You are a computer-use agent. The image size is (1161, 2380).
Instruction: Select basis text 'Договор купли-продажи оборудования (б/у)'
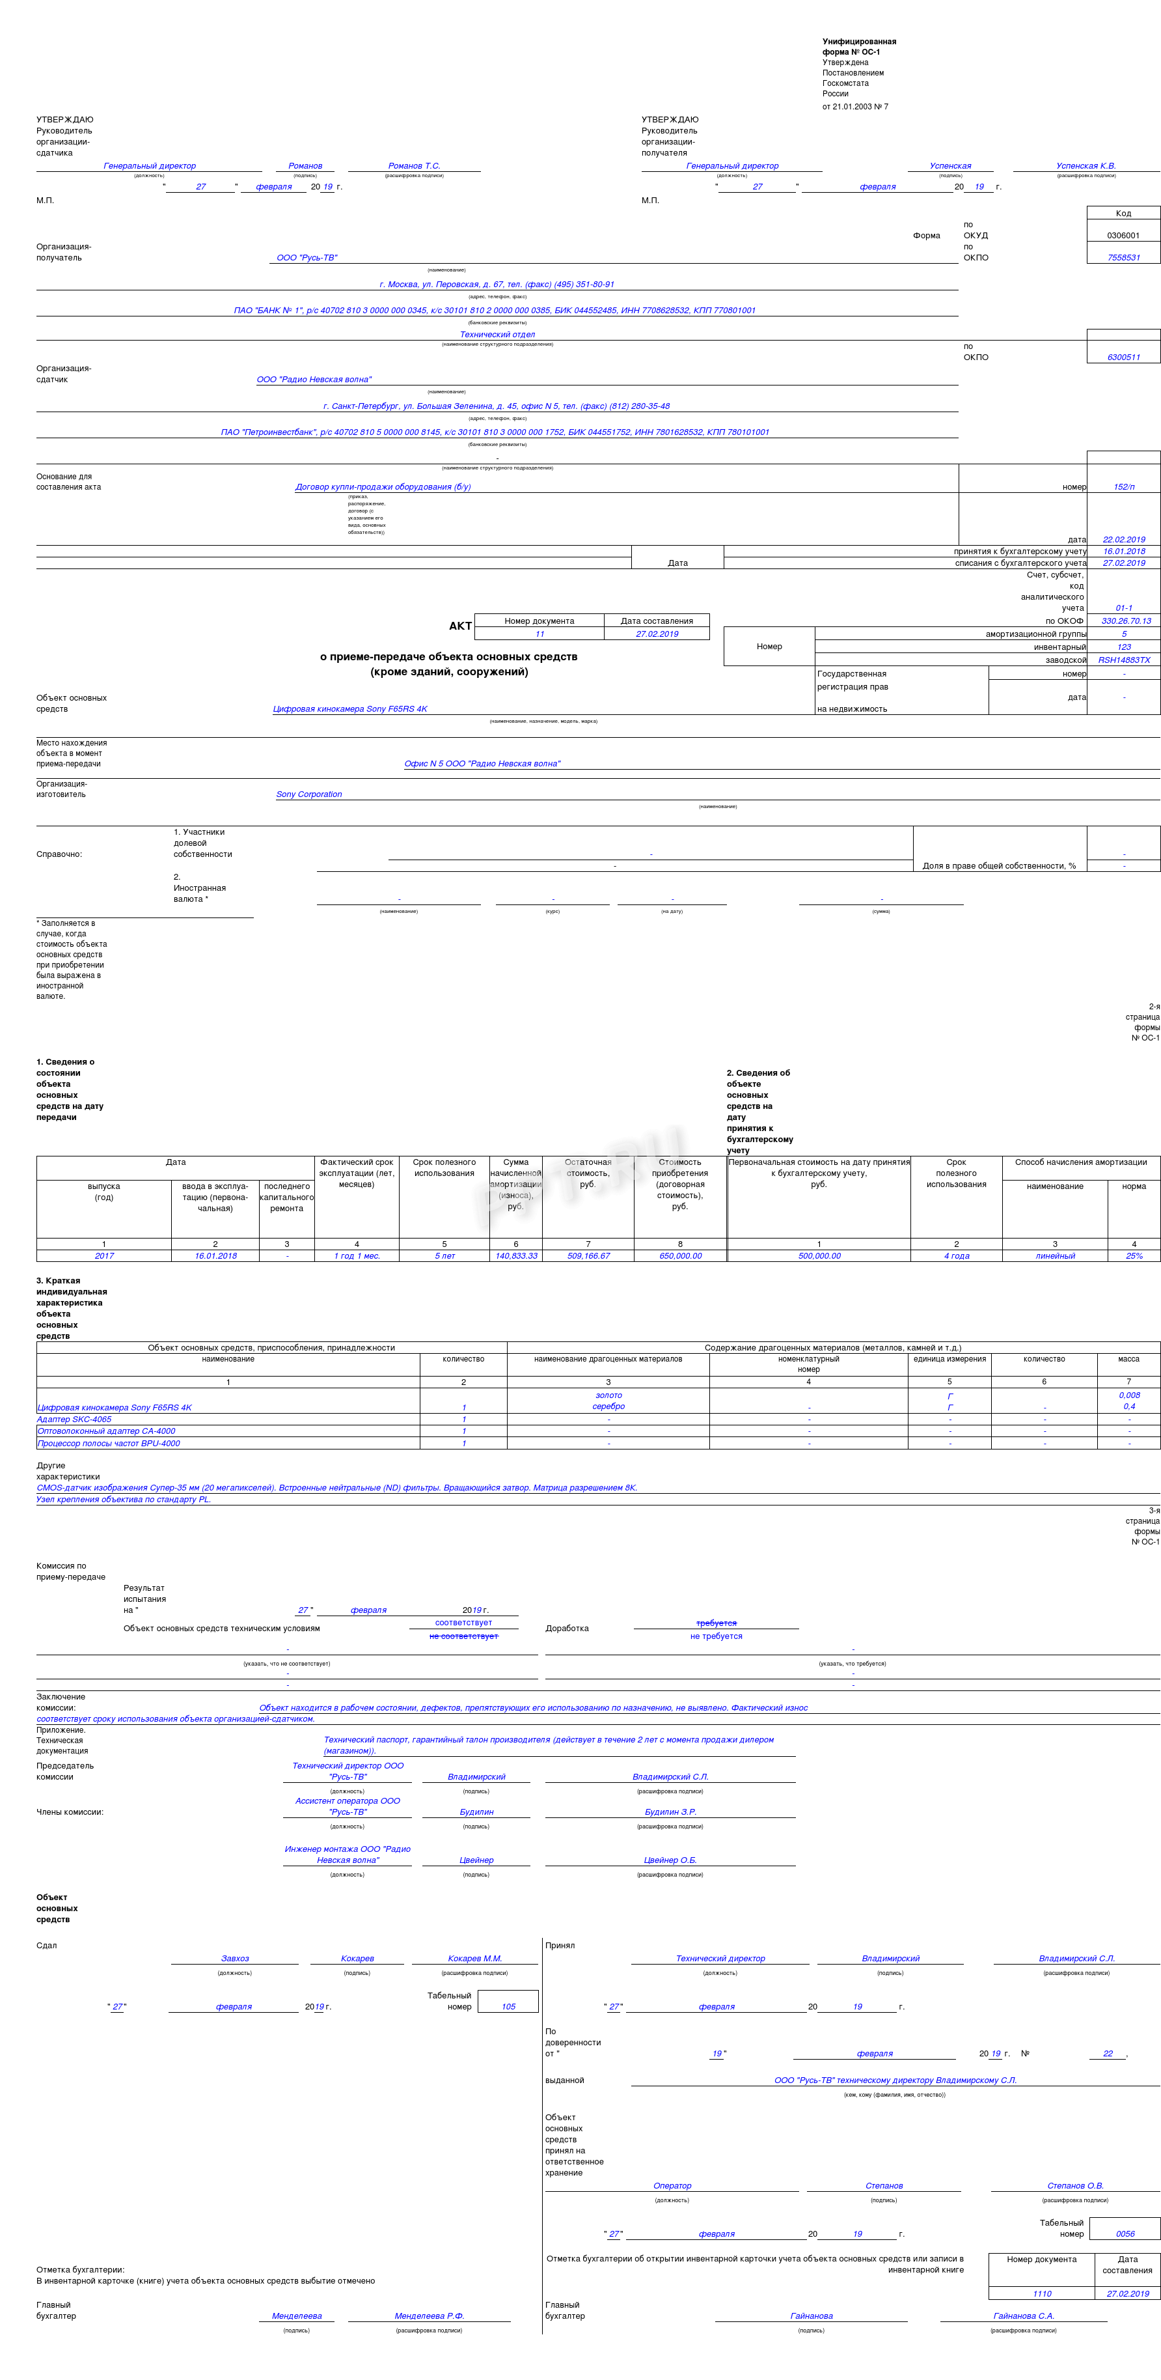[383, 487]
